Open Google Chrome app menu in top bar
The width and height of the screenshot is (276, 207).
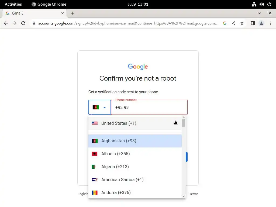click(49, 4)
